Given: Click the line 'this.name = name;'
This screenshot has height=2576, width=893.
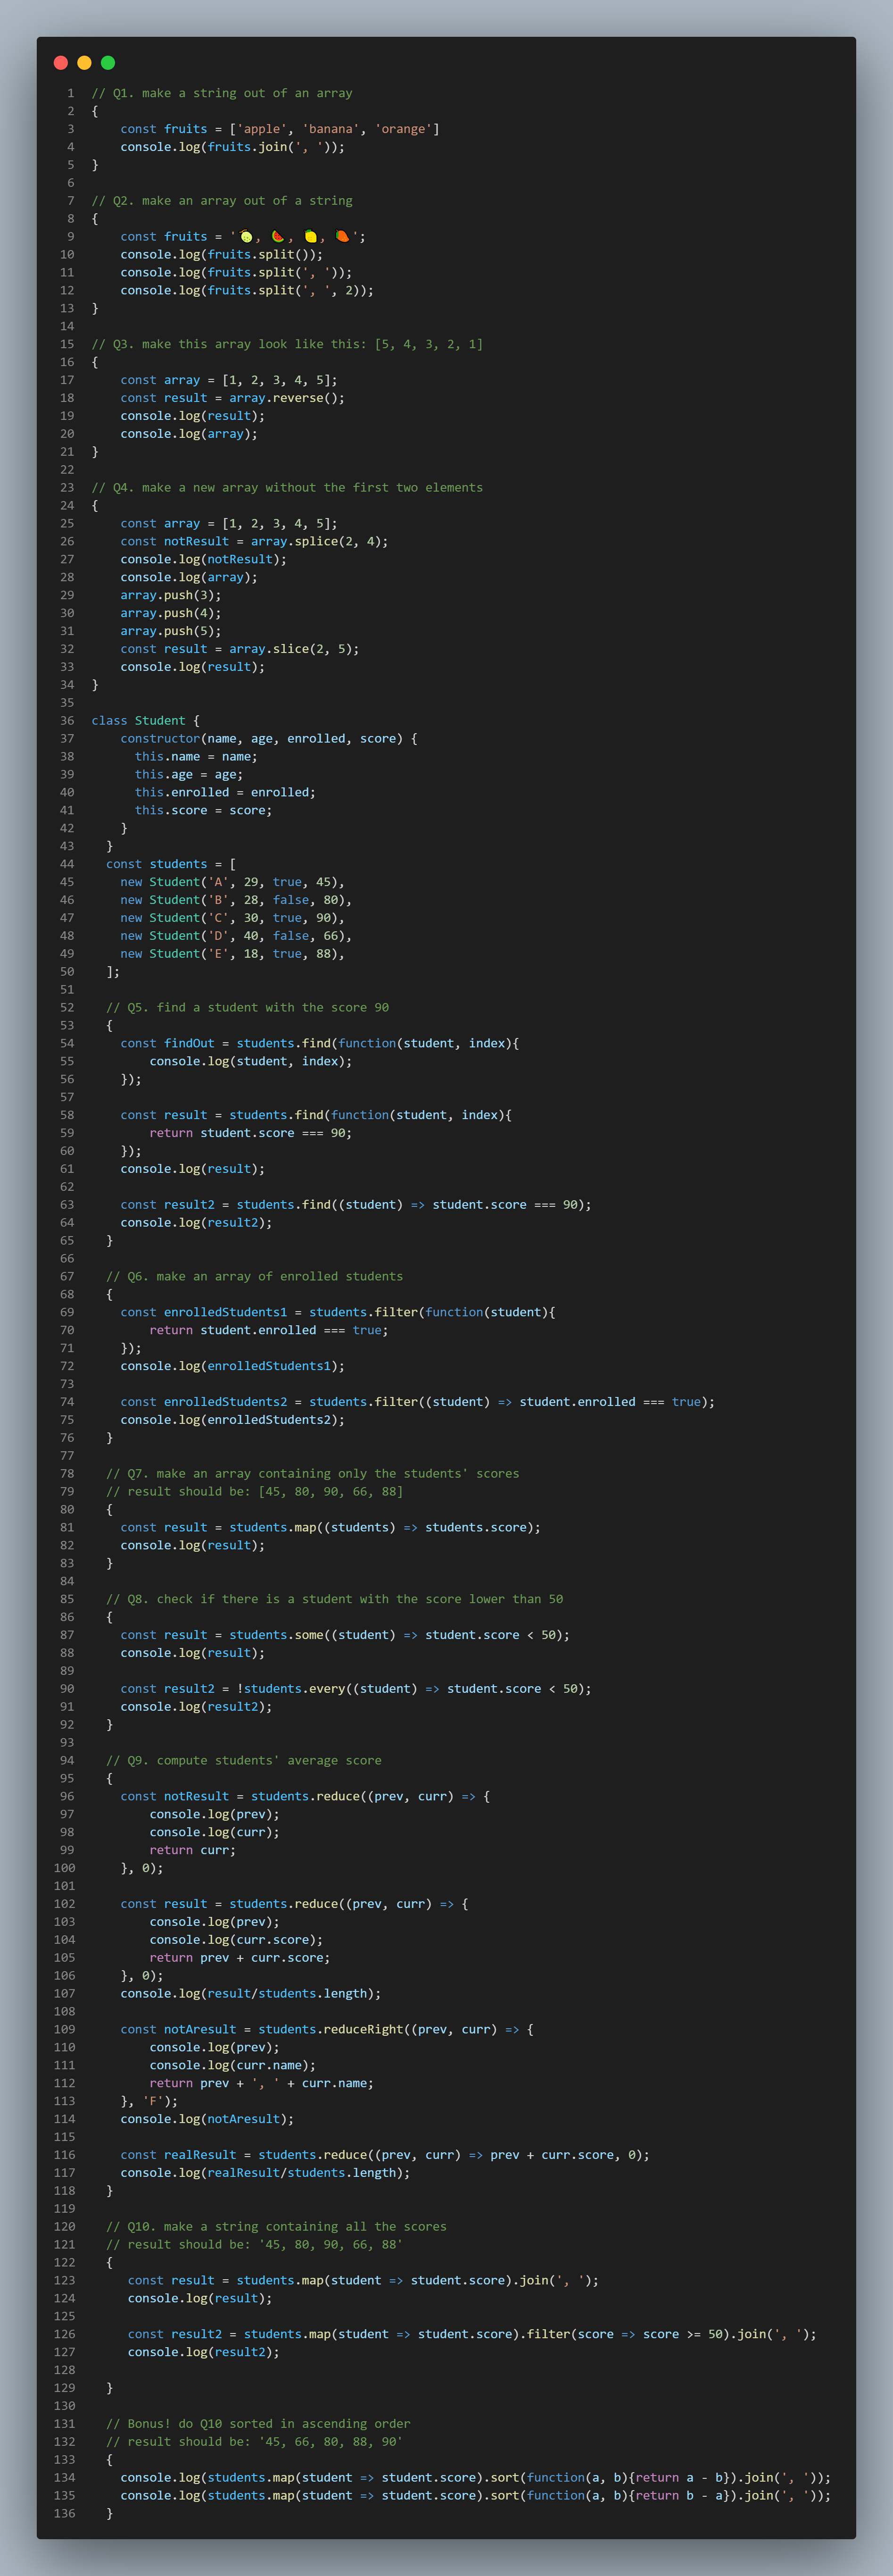Looking at the screenshot, I should [x=196, y=757].
